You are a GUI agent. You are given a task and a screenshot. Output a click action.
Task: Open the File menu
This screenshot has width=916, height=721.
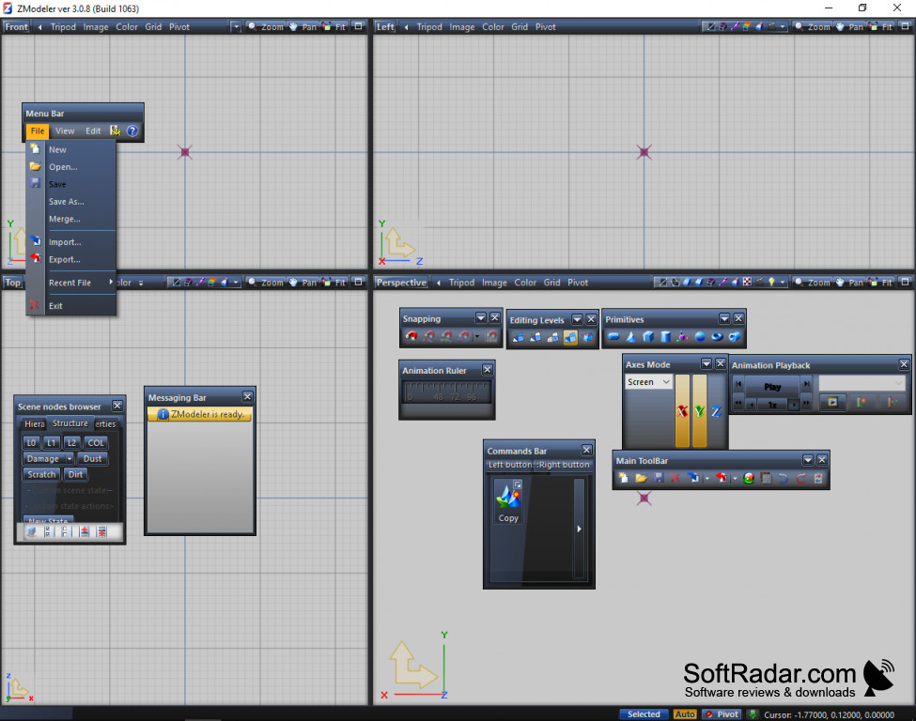38,130
